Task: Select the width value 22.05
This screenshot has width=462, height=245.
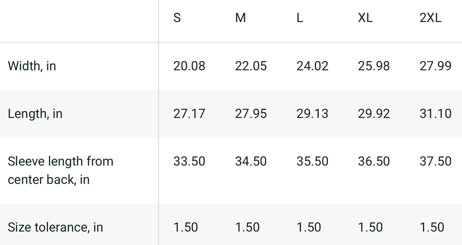Action: click(x=251, y=66)
